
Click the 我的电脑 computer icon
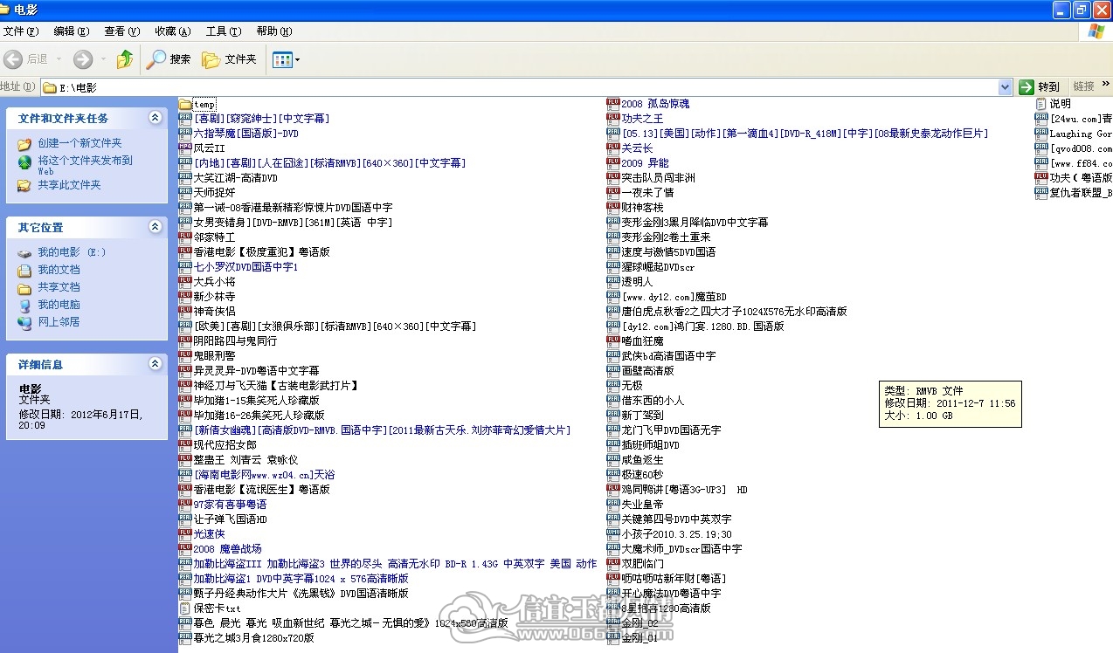point(24,305)
